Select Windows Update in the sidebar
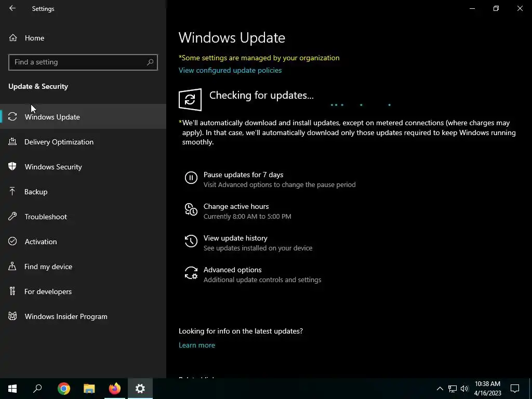This screenshot has height=399, width=532. click(83, 116)
